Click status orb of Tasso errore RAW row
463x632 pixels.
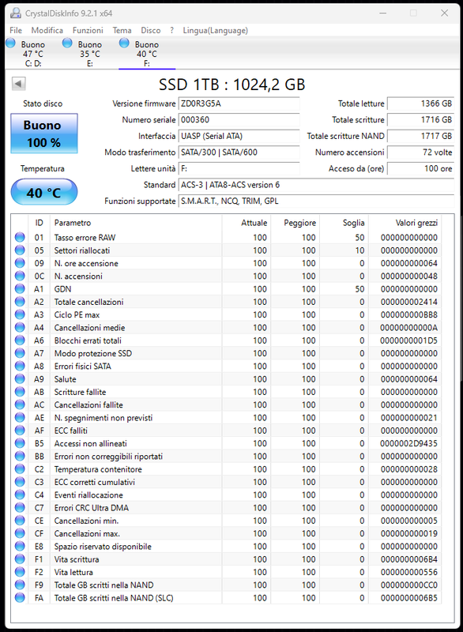tap(20, 238)
